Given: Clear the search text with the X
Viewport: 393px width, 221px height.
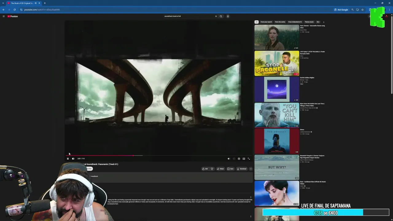Looking at the screenshot, I should [x=216, y=16].
